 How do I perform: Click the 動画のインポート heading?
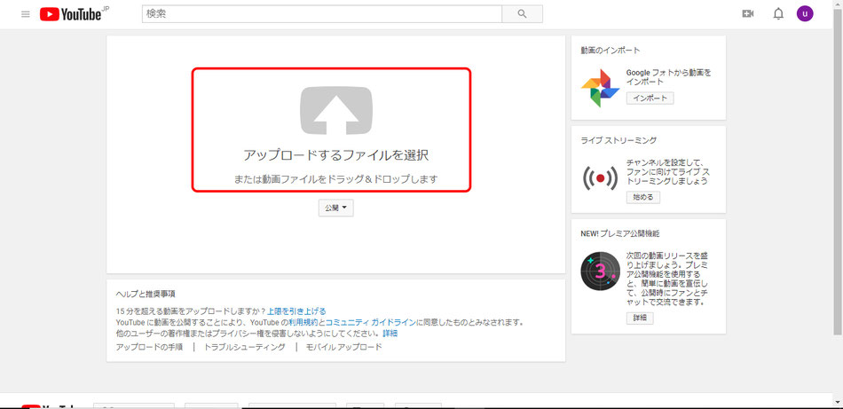(611, 51)
